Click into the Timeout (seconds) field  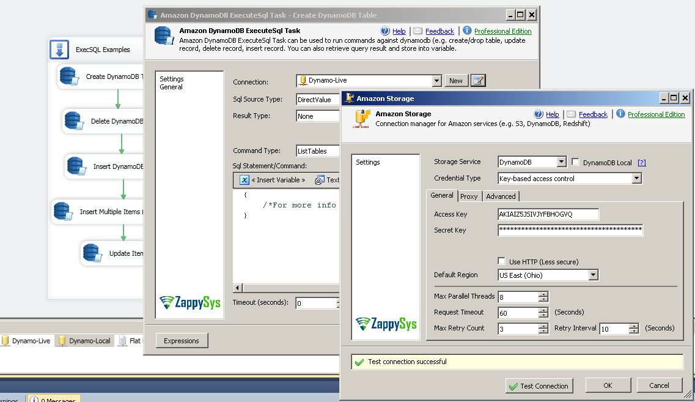click(317, 303)
